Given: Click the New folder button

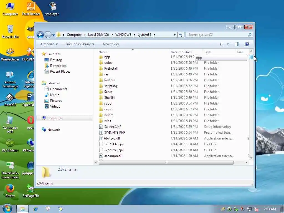Looking at the screenshot, I should 111,44.
